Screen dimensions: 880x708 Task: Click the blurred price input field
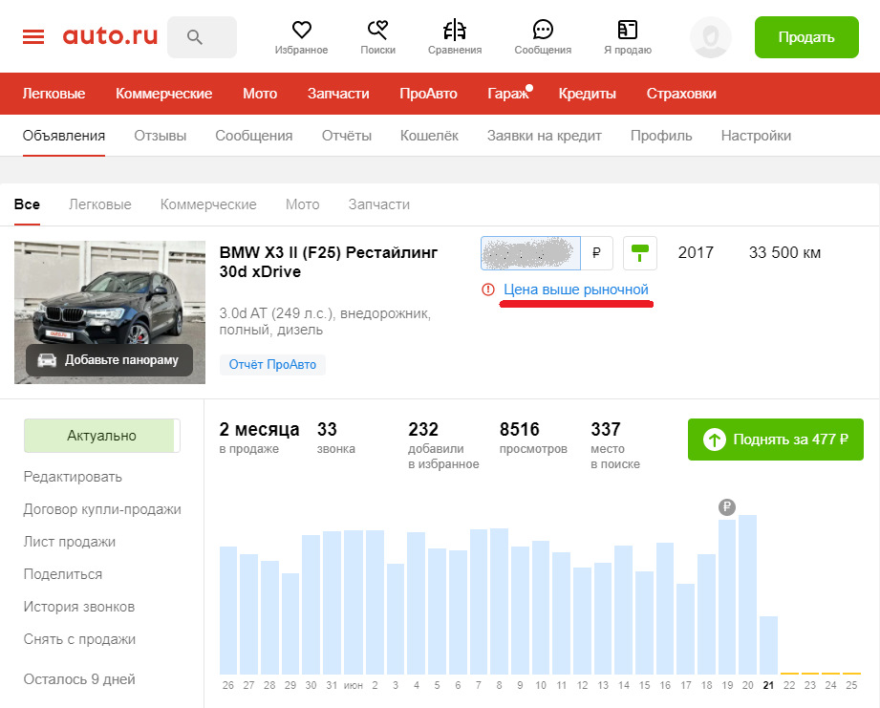[530, 253]
